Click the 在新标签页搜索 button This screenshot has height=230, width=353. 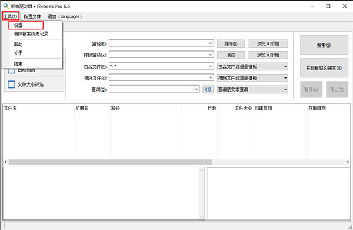[x=324, y=68]
